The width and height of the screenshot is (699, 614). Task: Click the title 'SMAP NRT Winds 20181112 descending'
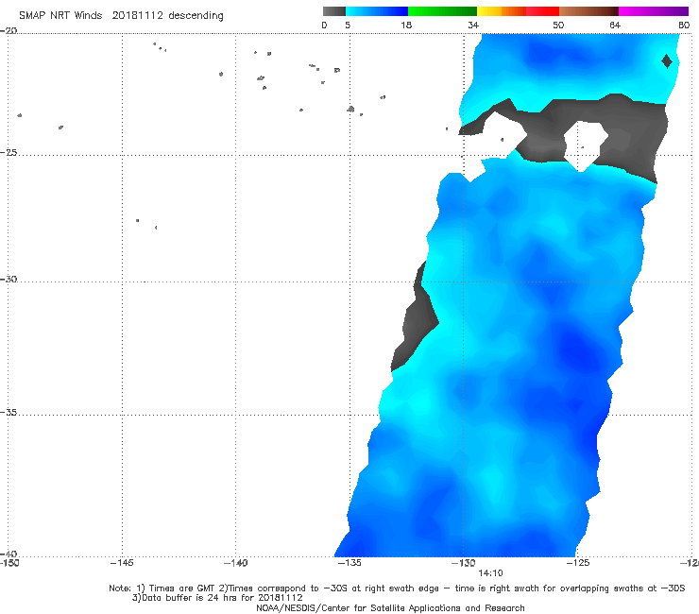[x=121, y=16]
